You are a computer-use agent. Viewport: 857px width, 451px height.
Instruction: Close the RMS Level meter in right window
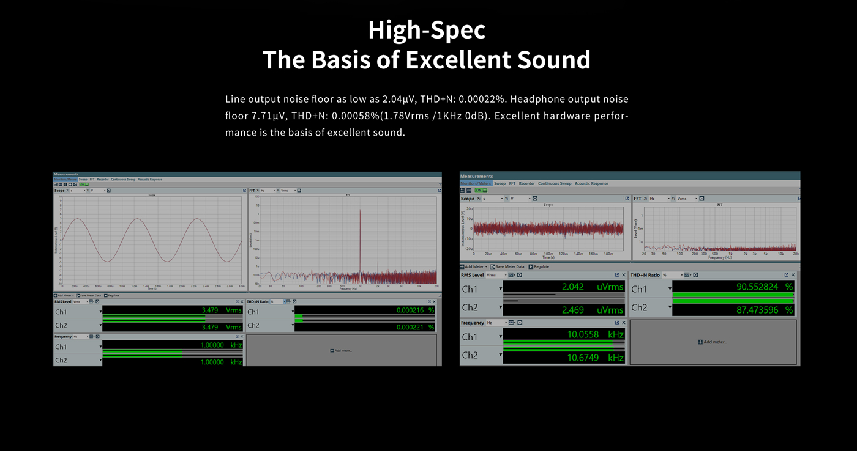624,275
